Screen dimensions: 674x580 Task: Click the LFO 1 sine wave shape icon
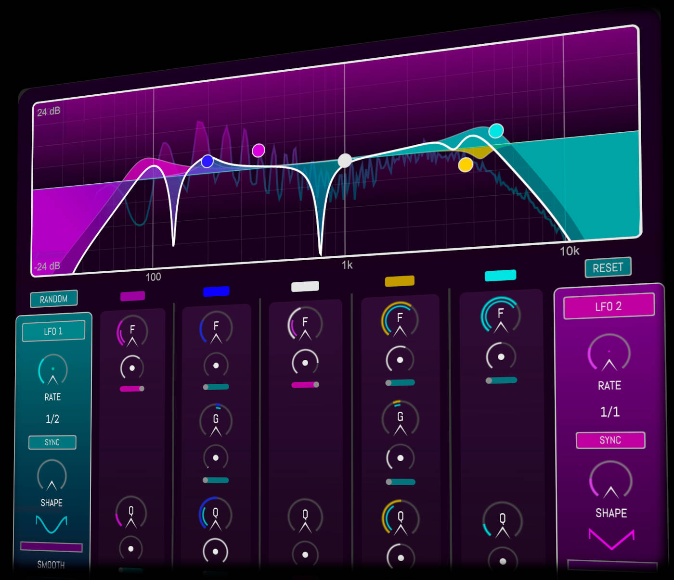[x=52, y=524]
